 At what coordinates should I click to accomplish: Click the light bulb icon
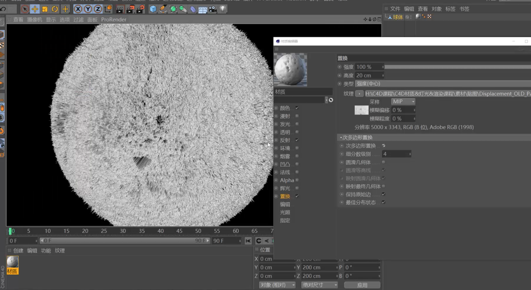(222, 9)
